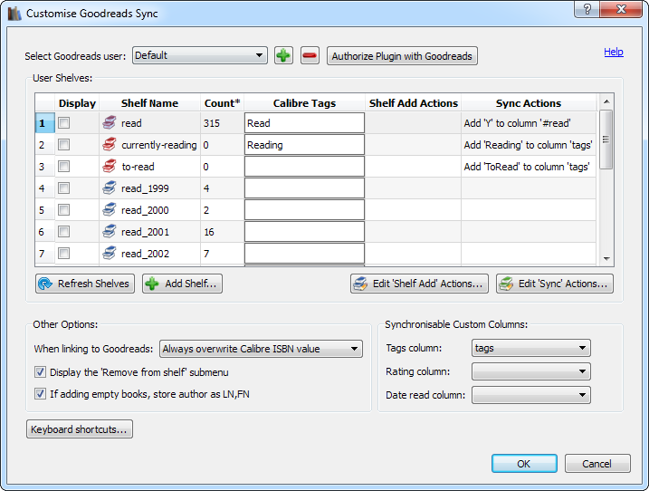Click the 'currently-reading' shelf red book icon
Screen dimensions: 649x491
(110, 145)
